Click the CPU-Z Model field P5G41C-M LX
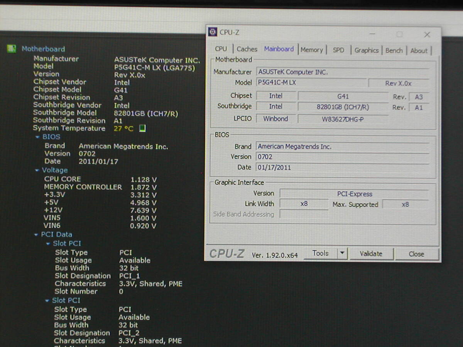The height and width of the screenshot is (347, 463). pyautogui.click(x=311, y=83)
